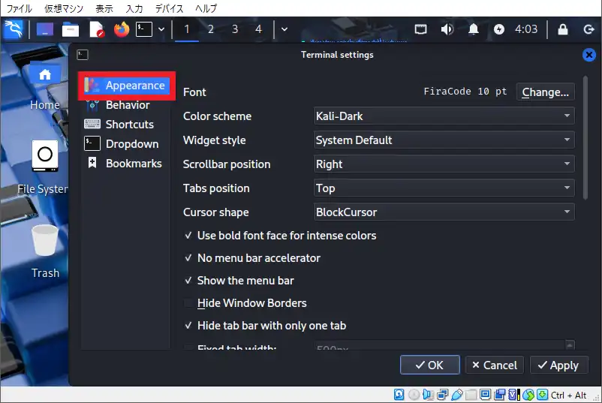Open the Cursor shape BlockCursor dropdown
Screen dimensions: 602x403
[x=444, y=212]
